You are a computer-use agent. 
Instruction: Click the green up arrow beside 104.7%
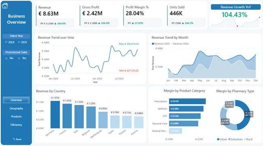click(x=183, y=23)
